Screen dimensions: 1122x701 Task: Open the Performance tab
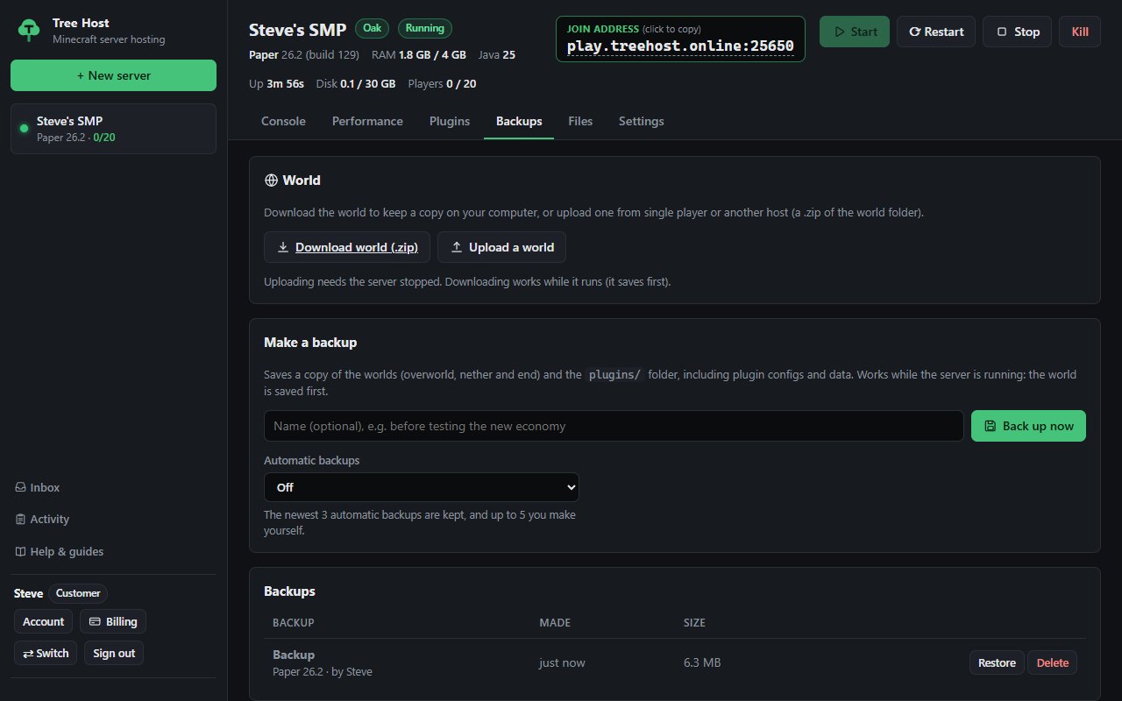(x=367, y=121)
